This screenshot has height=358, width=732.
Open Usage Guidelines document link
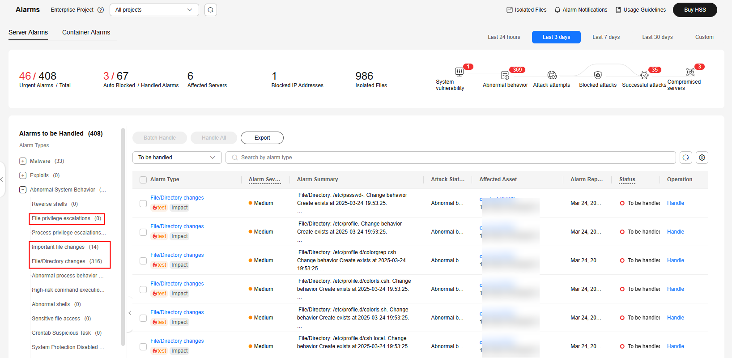(x=640, y=10)
